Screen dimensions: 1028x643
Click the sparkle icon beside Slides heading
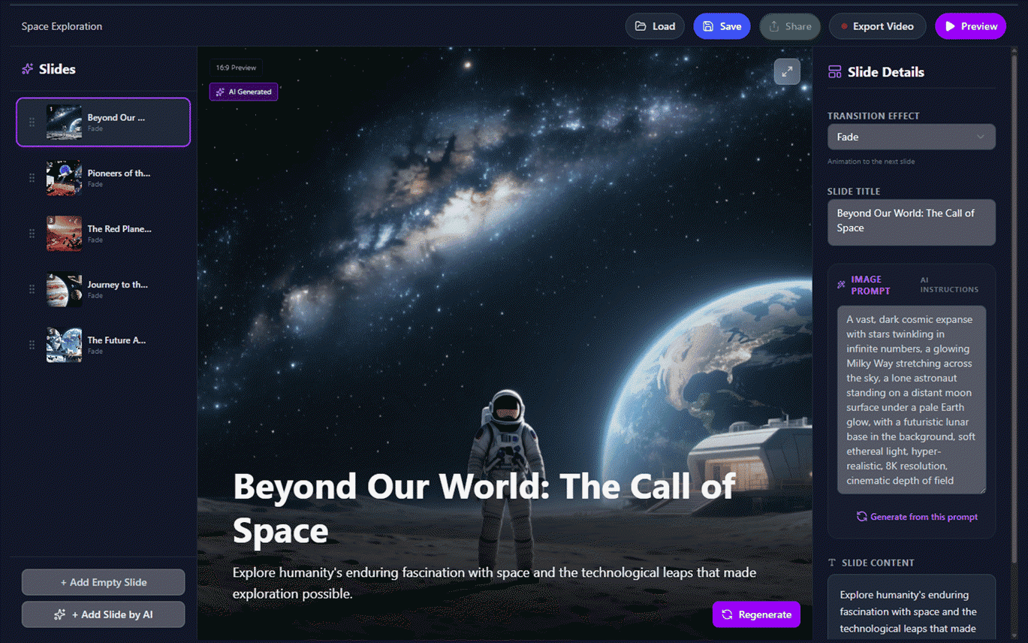[x=28, y=69]
